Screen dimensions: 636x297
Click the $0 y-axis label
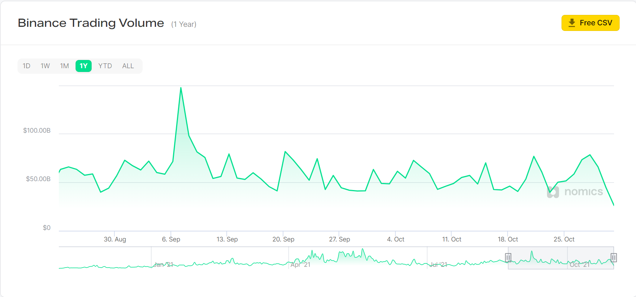(x=47, y=228)
